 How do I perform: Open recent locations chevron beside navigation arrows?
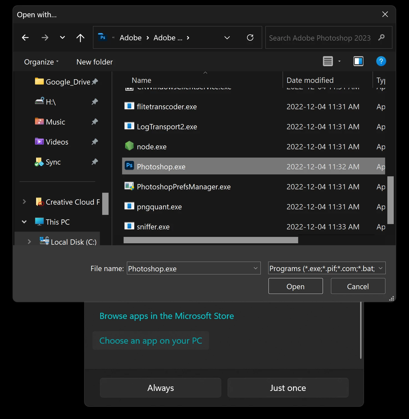click(62, 38)
